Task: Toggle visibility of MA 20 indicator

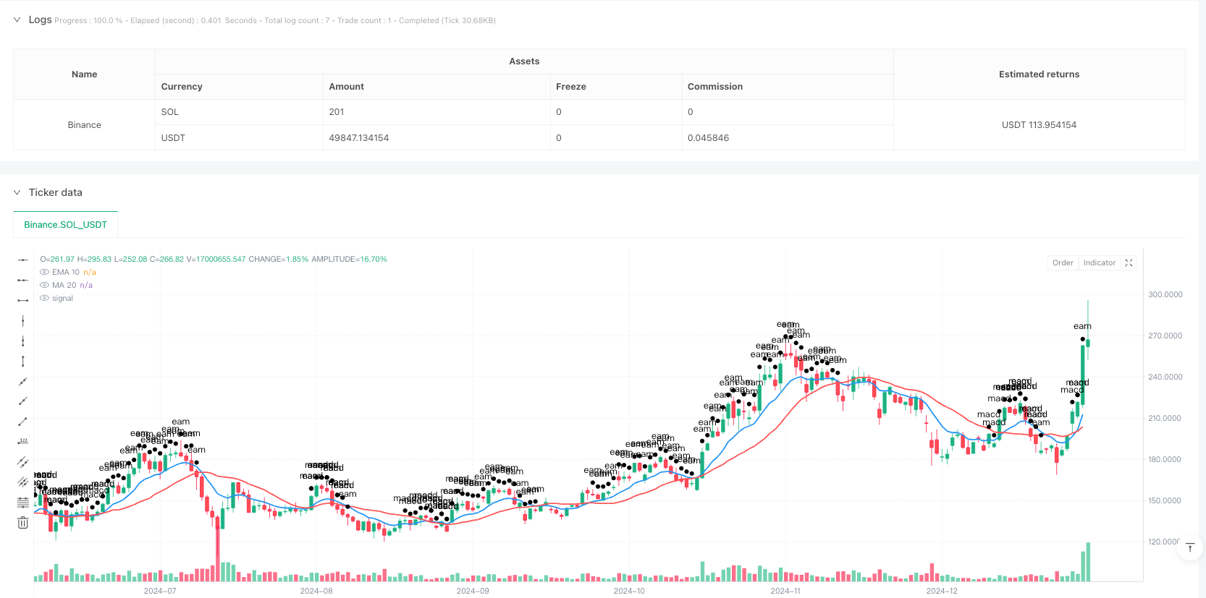Action: [44, 285]
